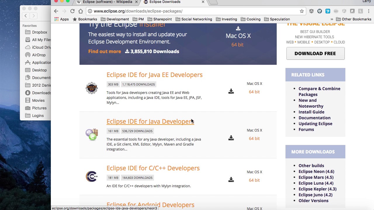Click the Find out more link
This screenshot has width=374, height=210.
[x=105, y=51]
